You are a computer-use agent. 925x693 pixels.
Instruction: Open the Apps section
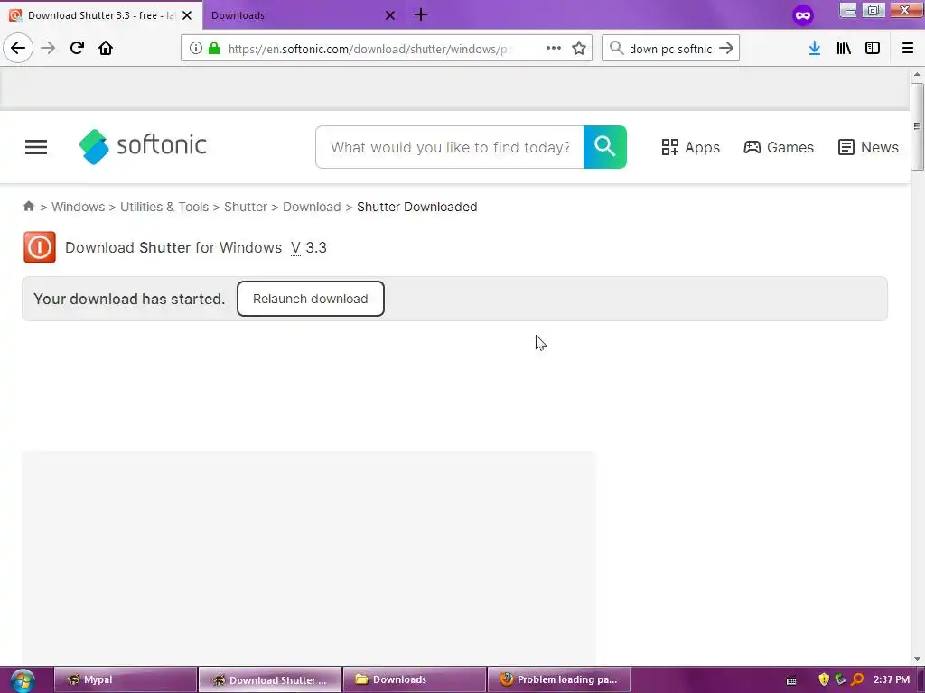click(690, 147)
